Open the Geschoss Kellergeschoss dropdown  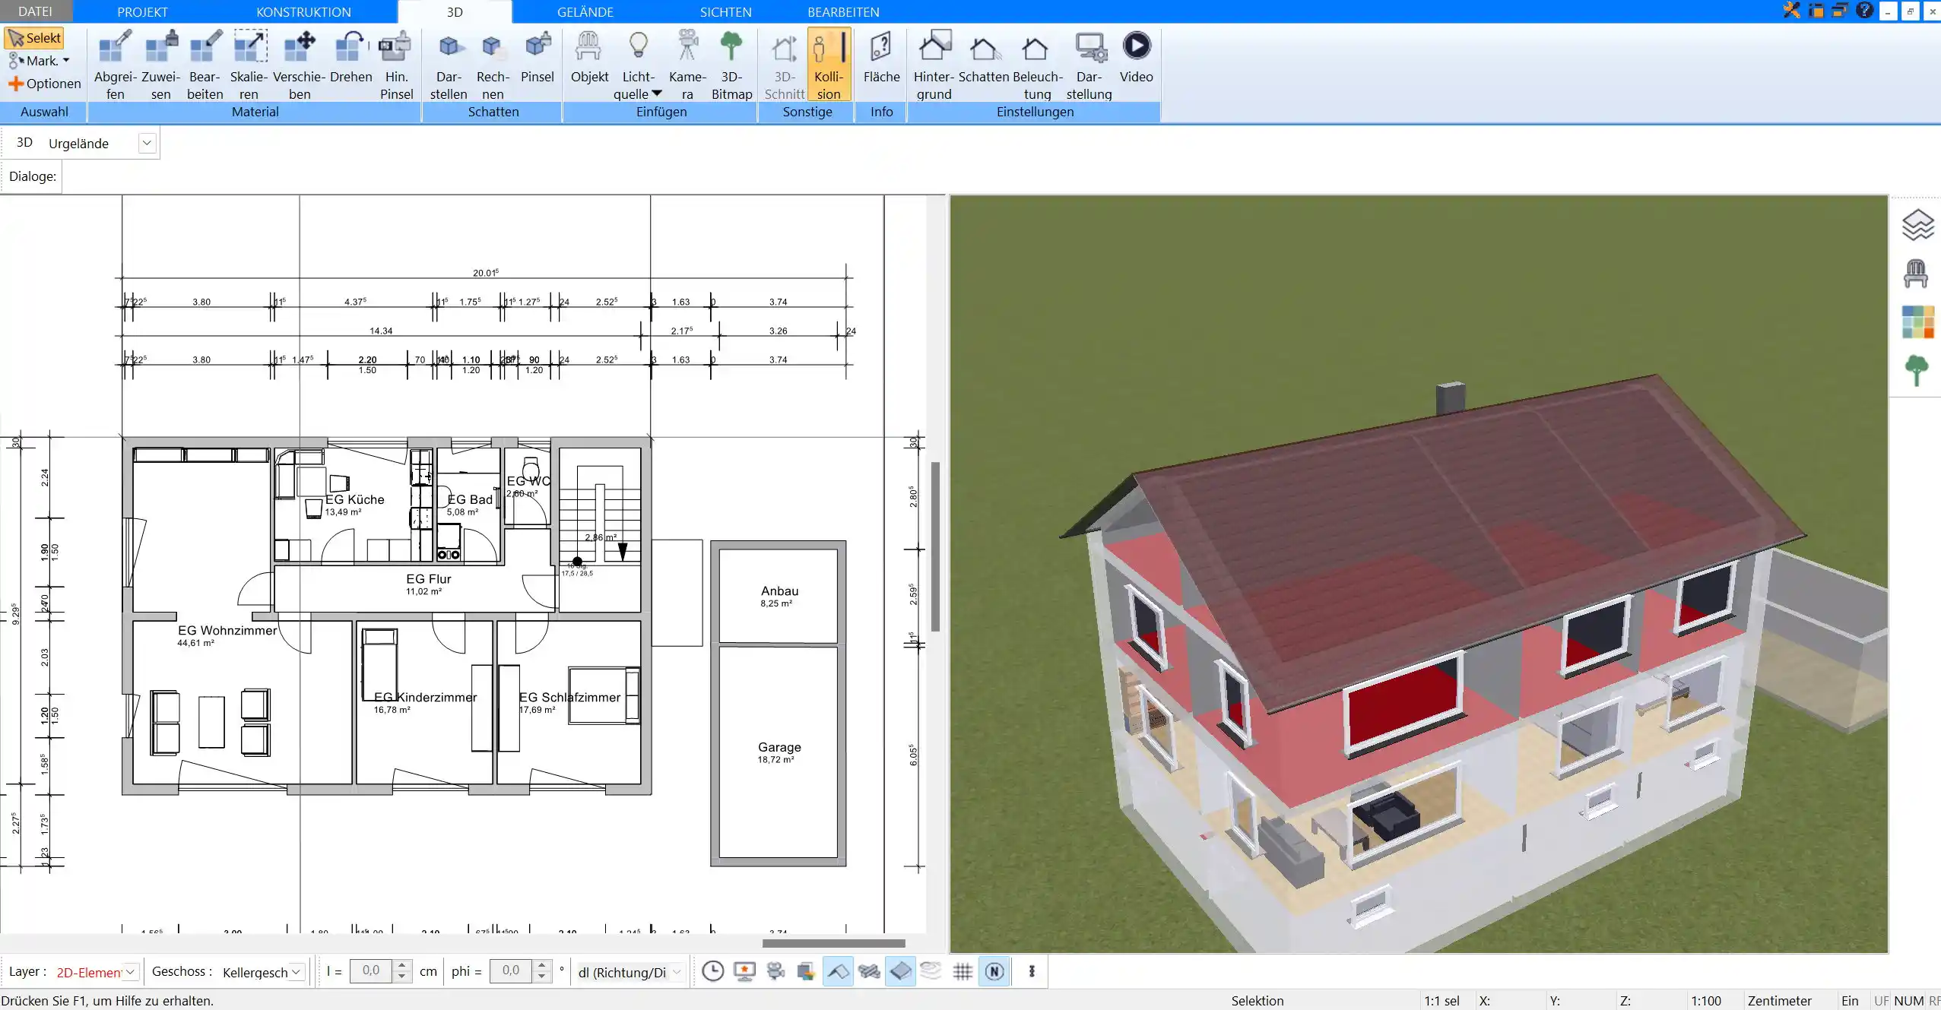click(x=297, y=971)
